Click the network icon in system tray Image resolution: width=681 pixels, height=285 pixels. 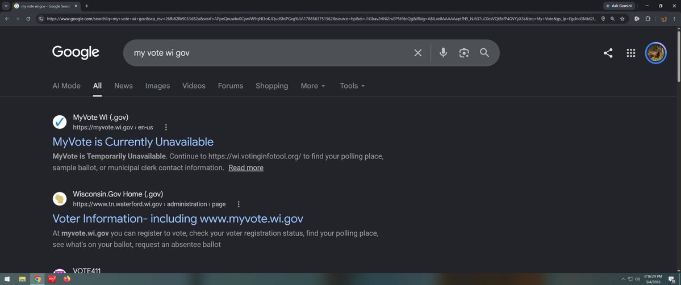point(630,279)
